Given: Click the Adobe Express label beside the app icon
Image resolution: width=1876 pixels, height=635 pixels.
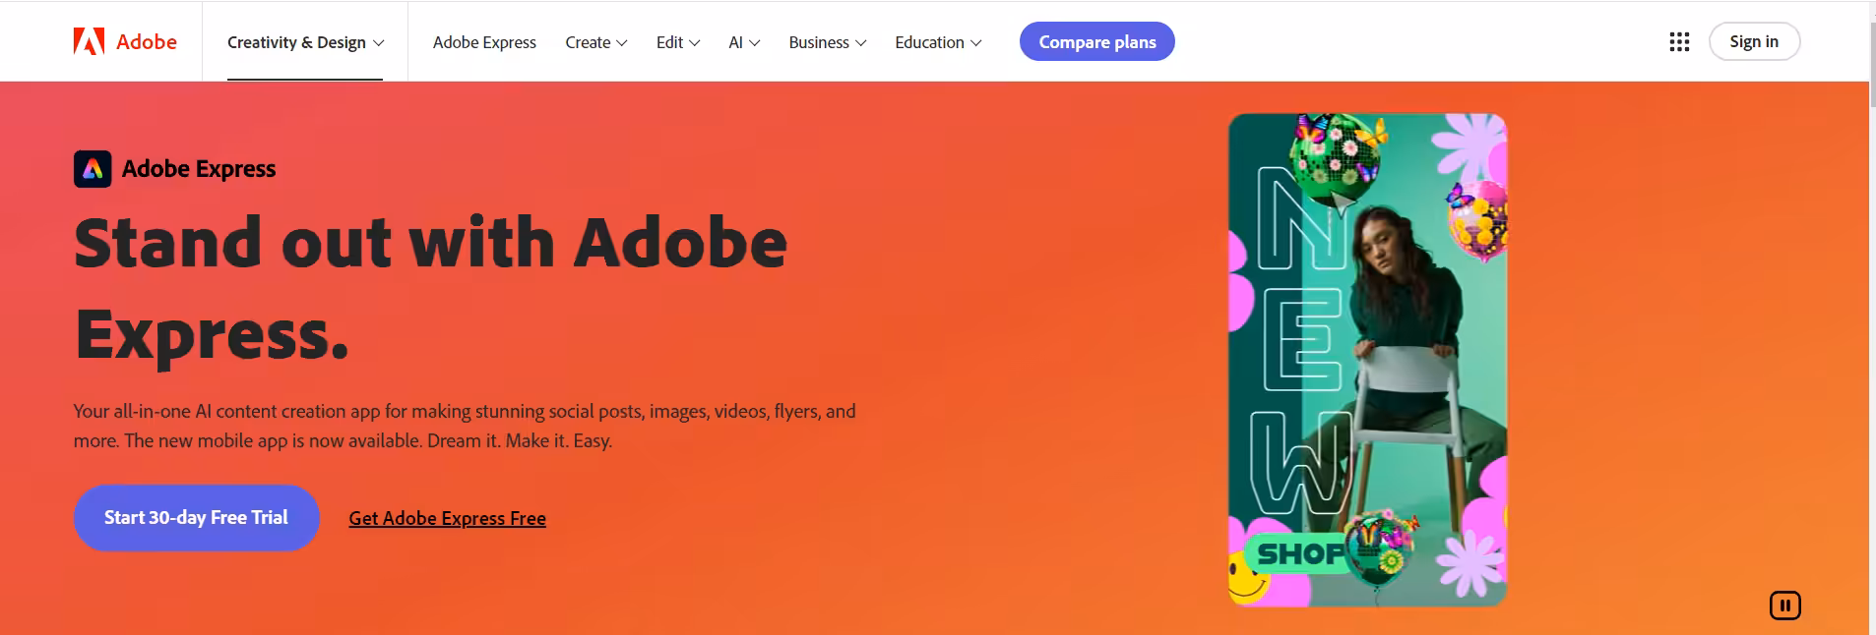Looking at the screenshot, I should point(199,169).
